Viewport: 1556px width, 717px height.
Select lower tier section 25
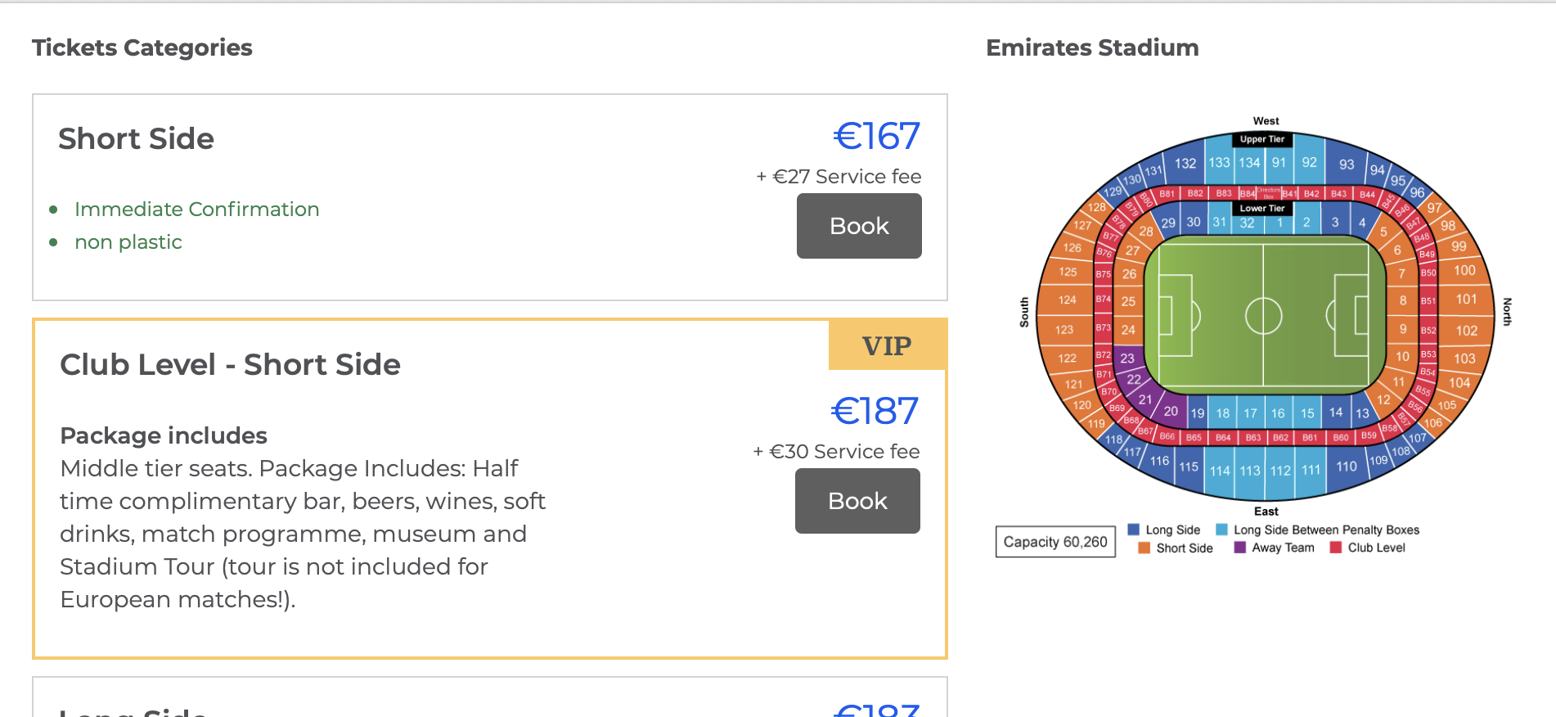click(x=1128, y=301)
